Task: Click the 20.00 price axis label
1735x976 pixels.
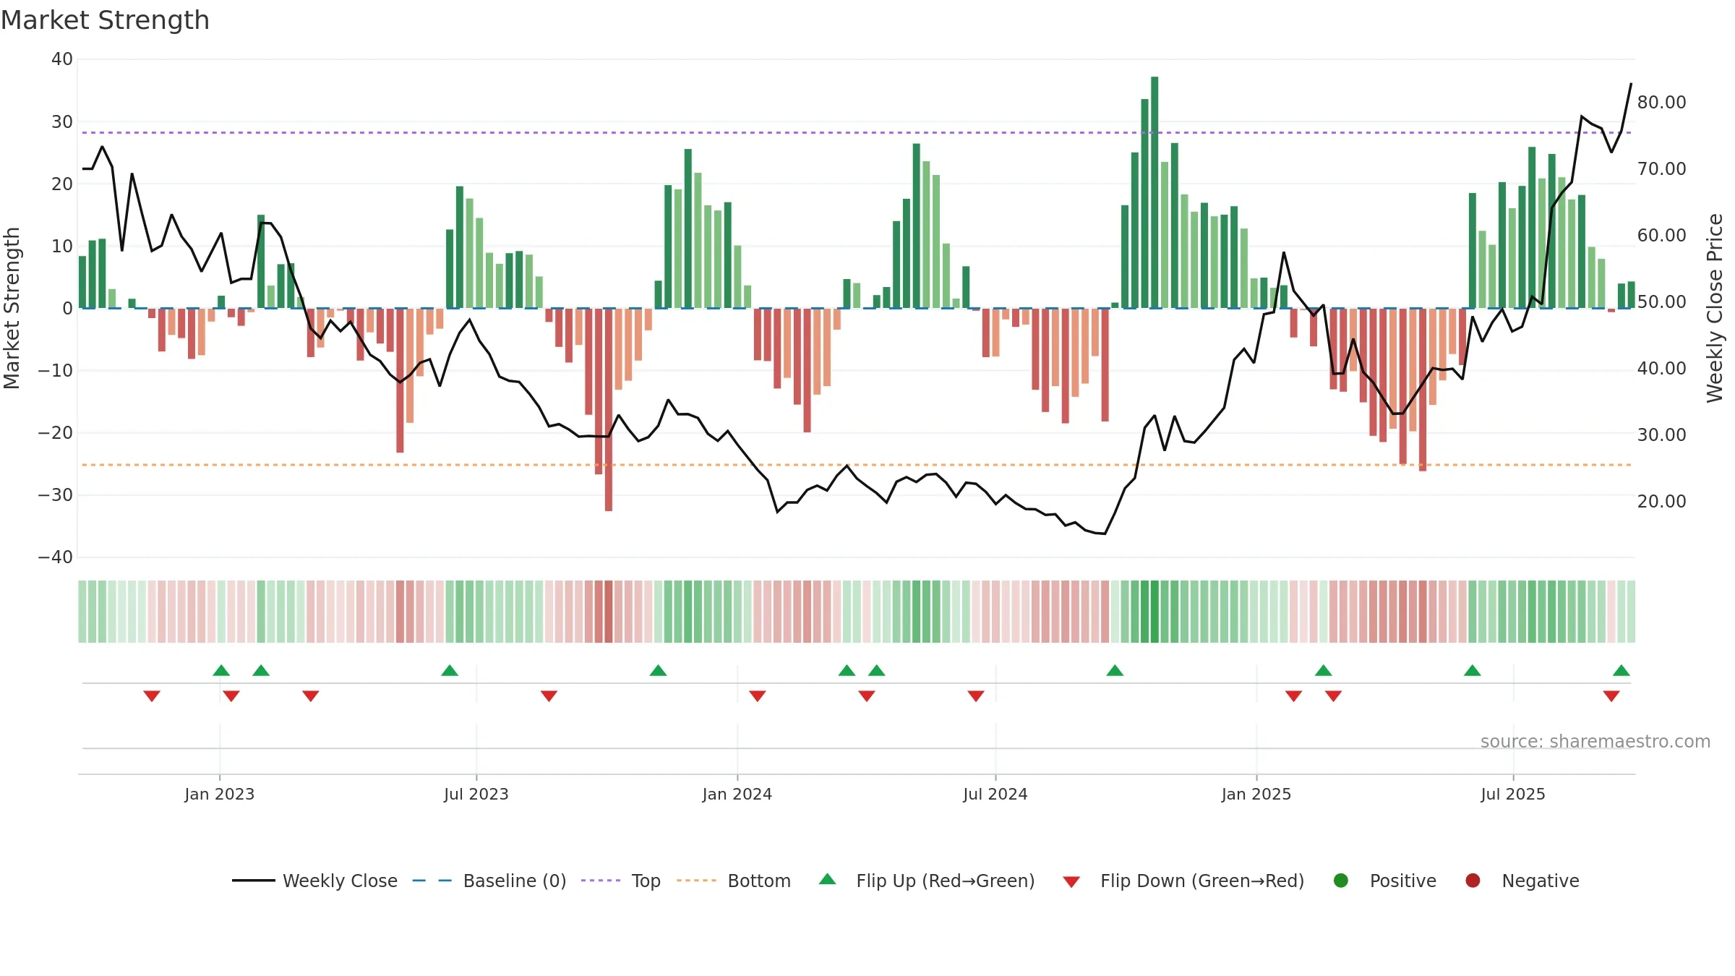Action: coord(1662,501)
